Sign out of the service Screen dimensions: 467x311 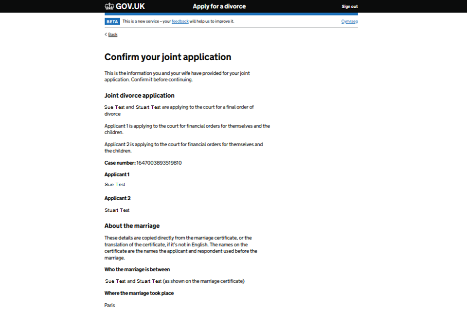click(x=349, y=7)
